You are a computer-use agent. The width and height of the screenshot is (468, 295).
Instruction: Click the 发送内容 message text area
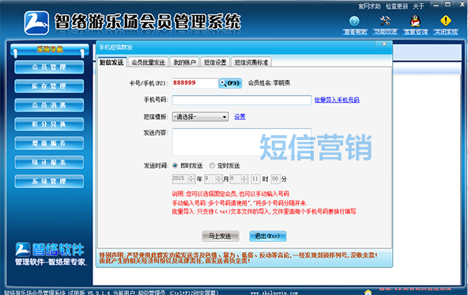click(242, 142)
